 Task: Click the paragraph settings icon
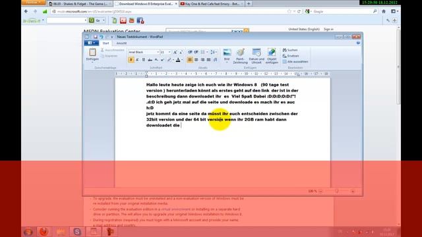pos(216,60)
